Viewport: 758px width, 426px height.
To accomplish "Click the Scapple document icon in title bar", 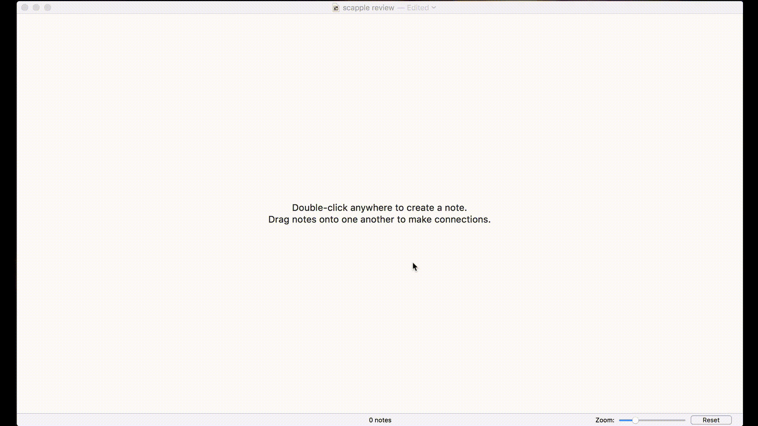I will point(336,8).
